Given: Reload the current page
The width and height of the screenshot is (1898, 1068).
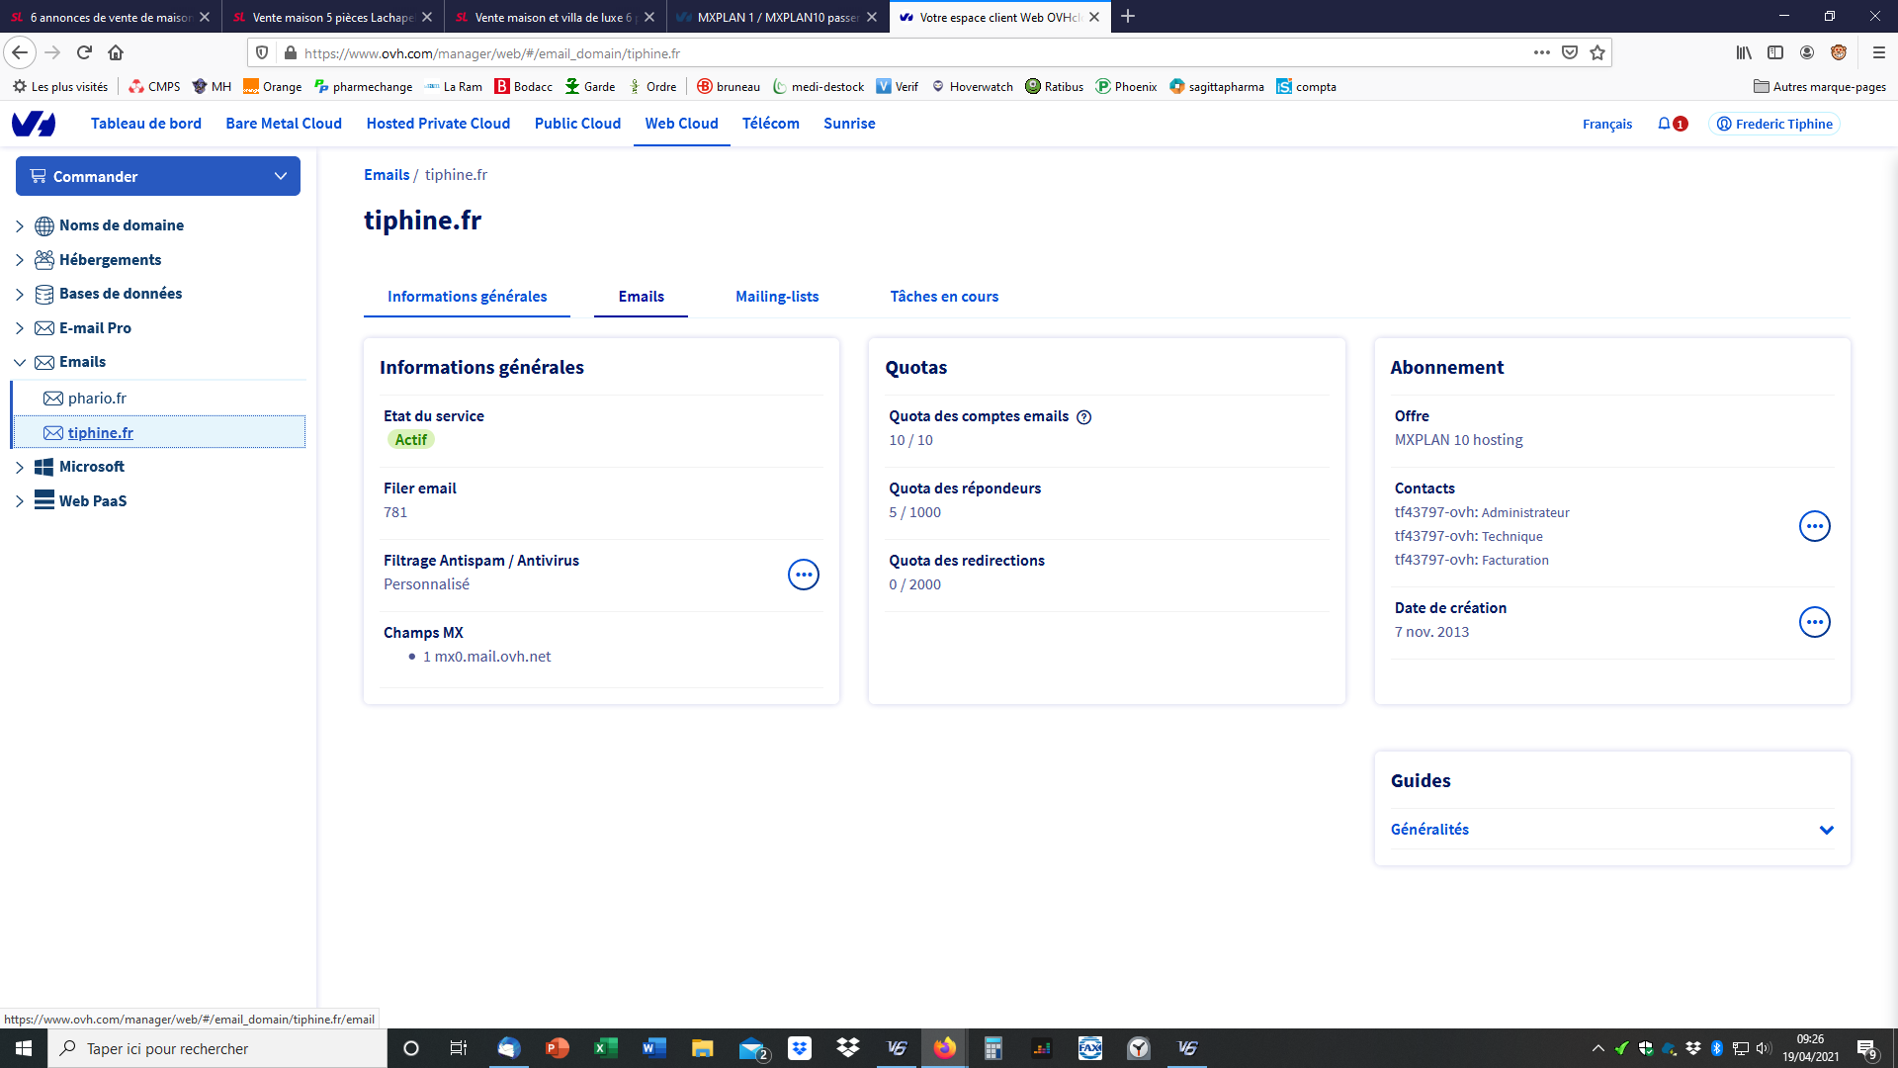Looking at the screenshot, I should point(84,53).
